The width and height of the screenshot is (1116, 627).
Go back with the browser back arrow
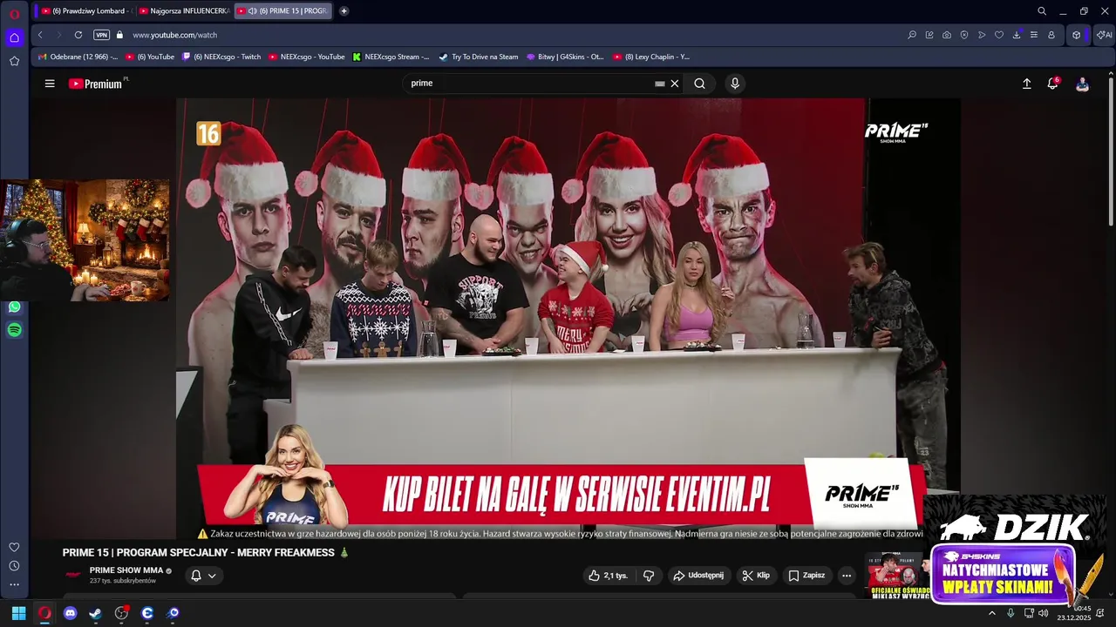pyautogui.click(x=40, y=35)
